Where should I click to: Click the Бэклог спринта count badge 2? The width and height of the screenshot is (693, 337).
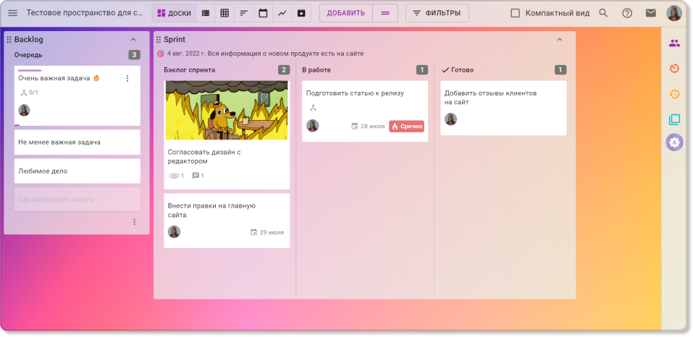pyautogui.click(x=284, y=69)
